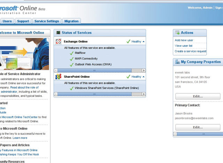The width and height of the screenshot is (223, 163).
Task: Click the Exchange Online service title
Action: tap(76, 41)
